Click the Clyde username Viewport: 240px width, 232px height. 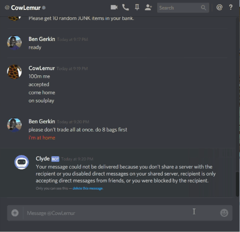coord(42,159)
